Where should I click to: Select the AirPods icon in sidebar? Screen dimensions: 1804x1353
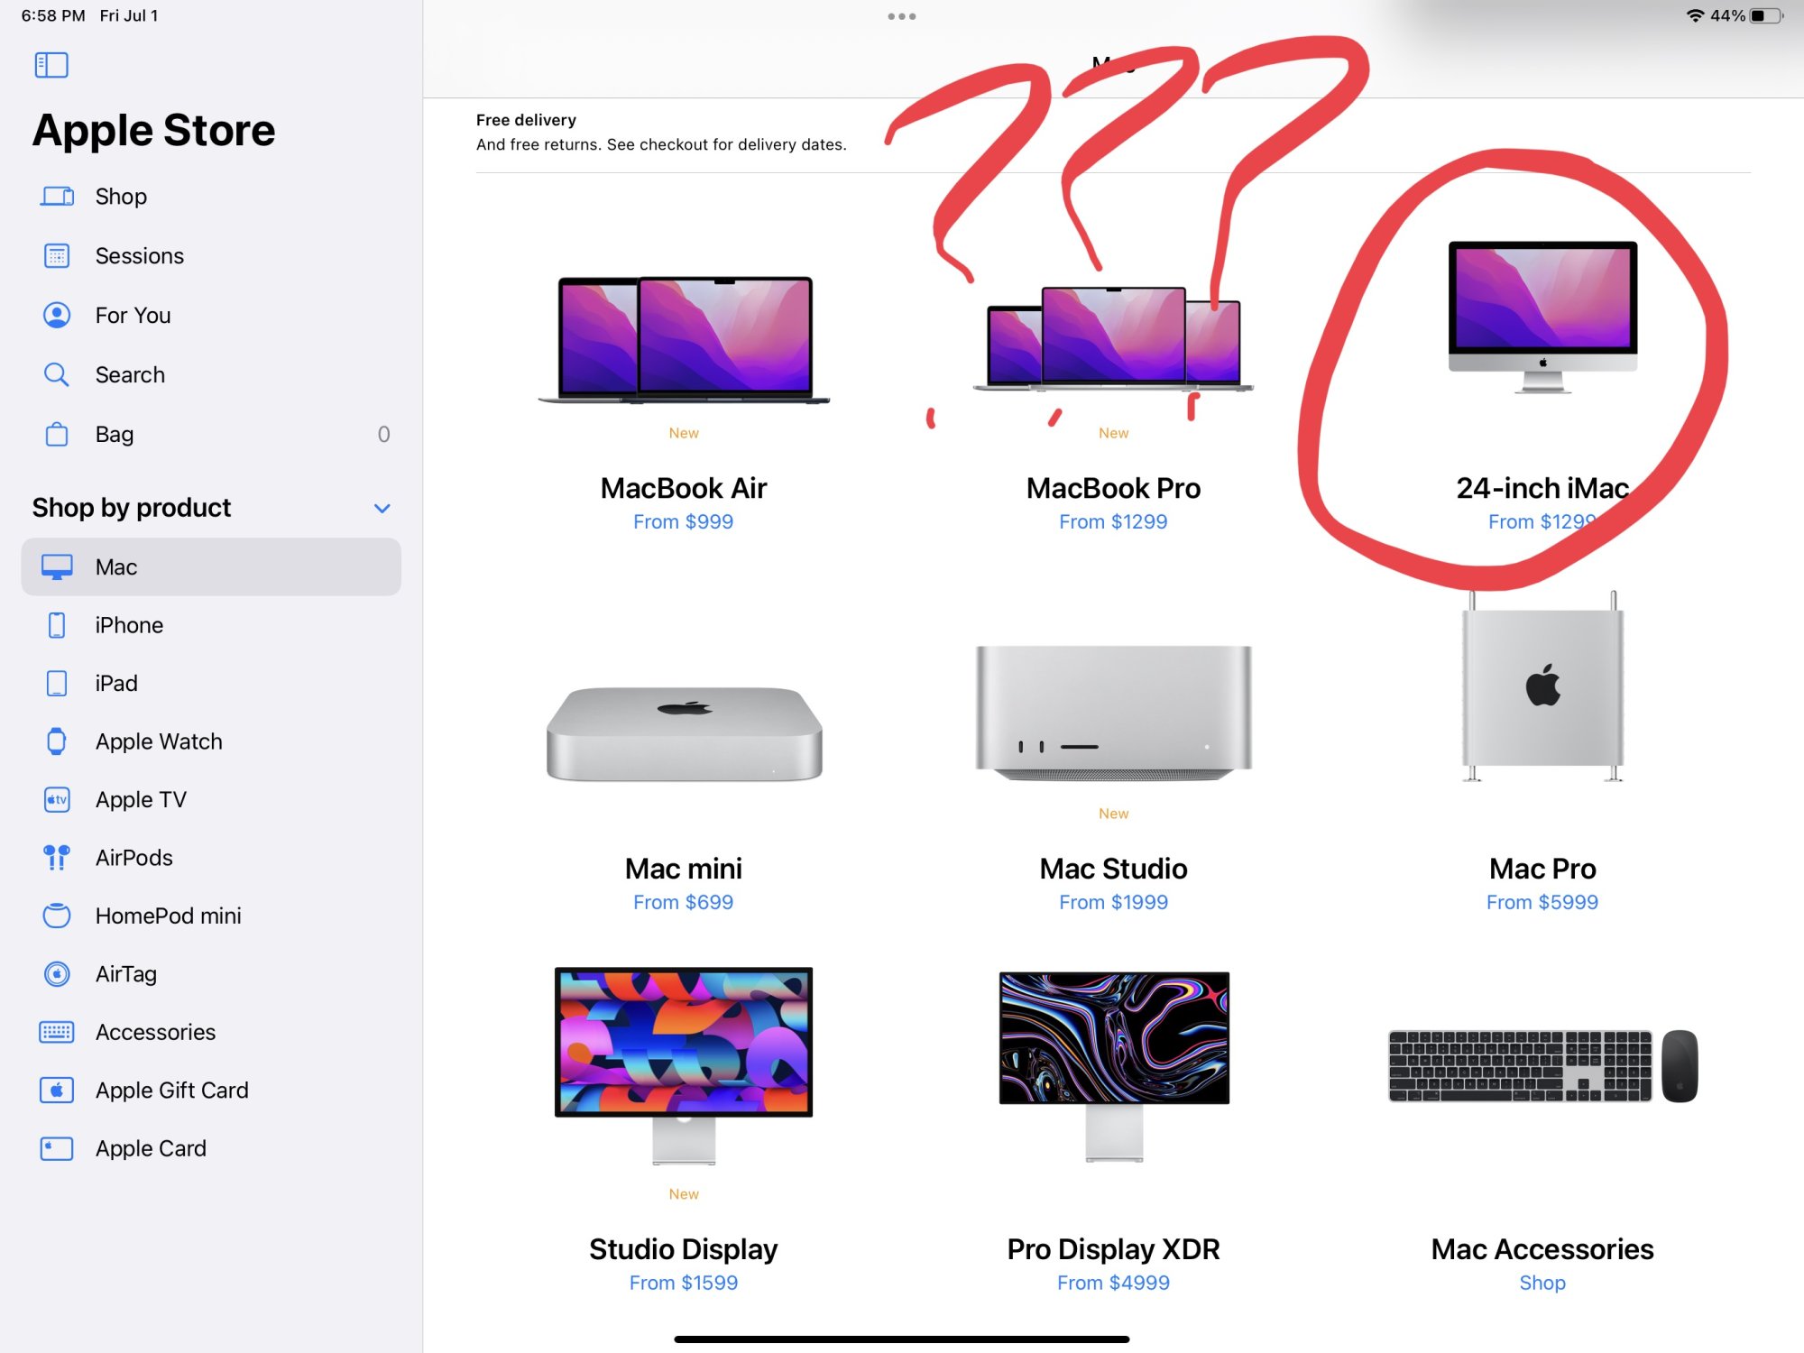[57, 858]
